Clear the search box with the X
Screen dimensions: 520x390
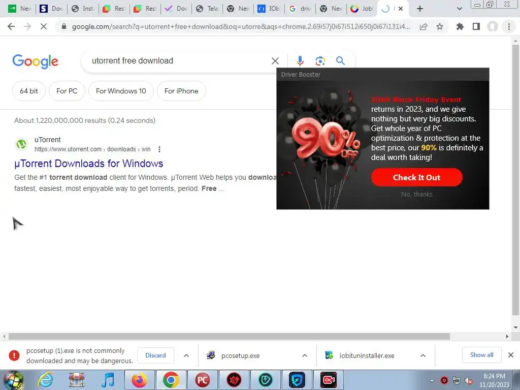point(275,61)
